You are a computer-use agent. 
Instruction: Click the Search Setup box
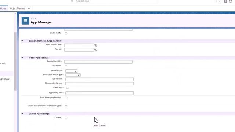pyautogui.click(x=112, y=1)
